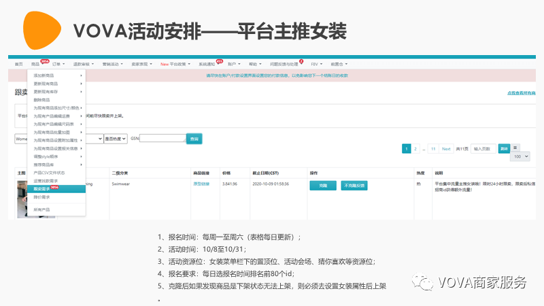Go to page 2 in pagination

pyautogui.click(x=415, y=148)
